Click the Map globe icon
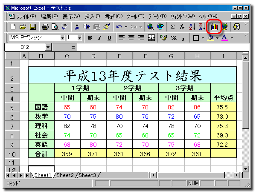 [224, 27]
